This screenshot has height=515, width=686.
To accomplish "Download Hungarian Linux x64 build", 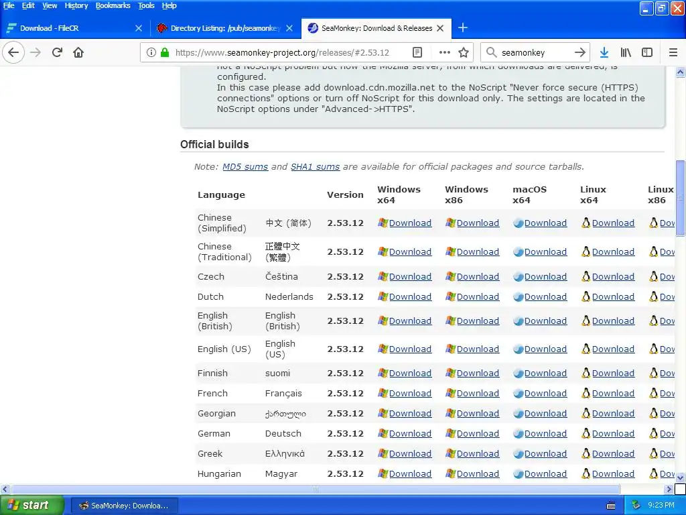I will (x=613, y=474).
